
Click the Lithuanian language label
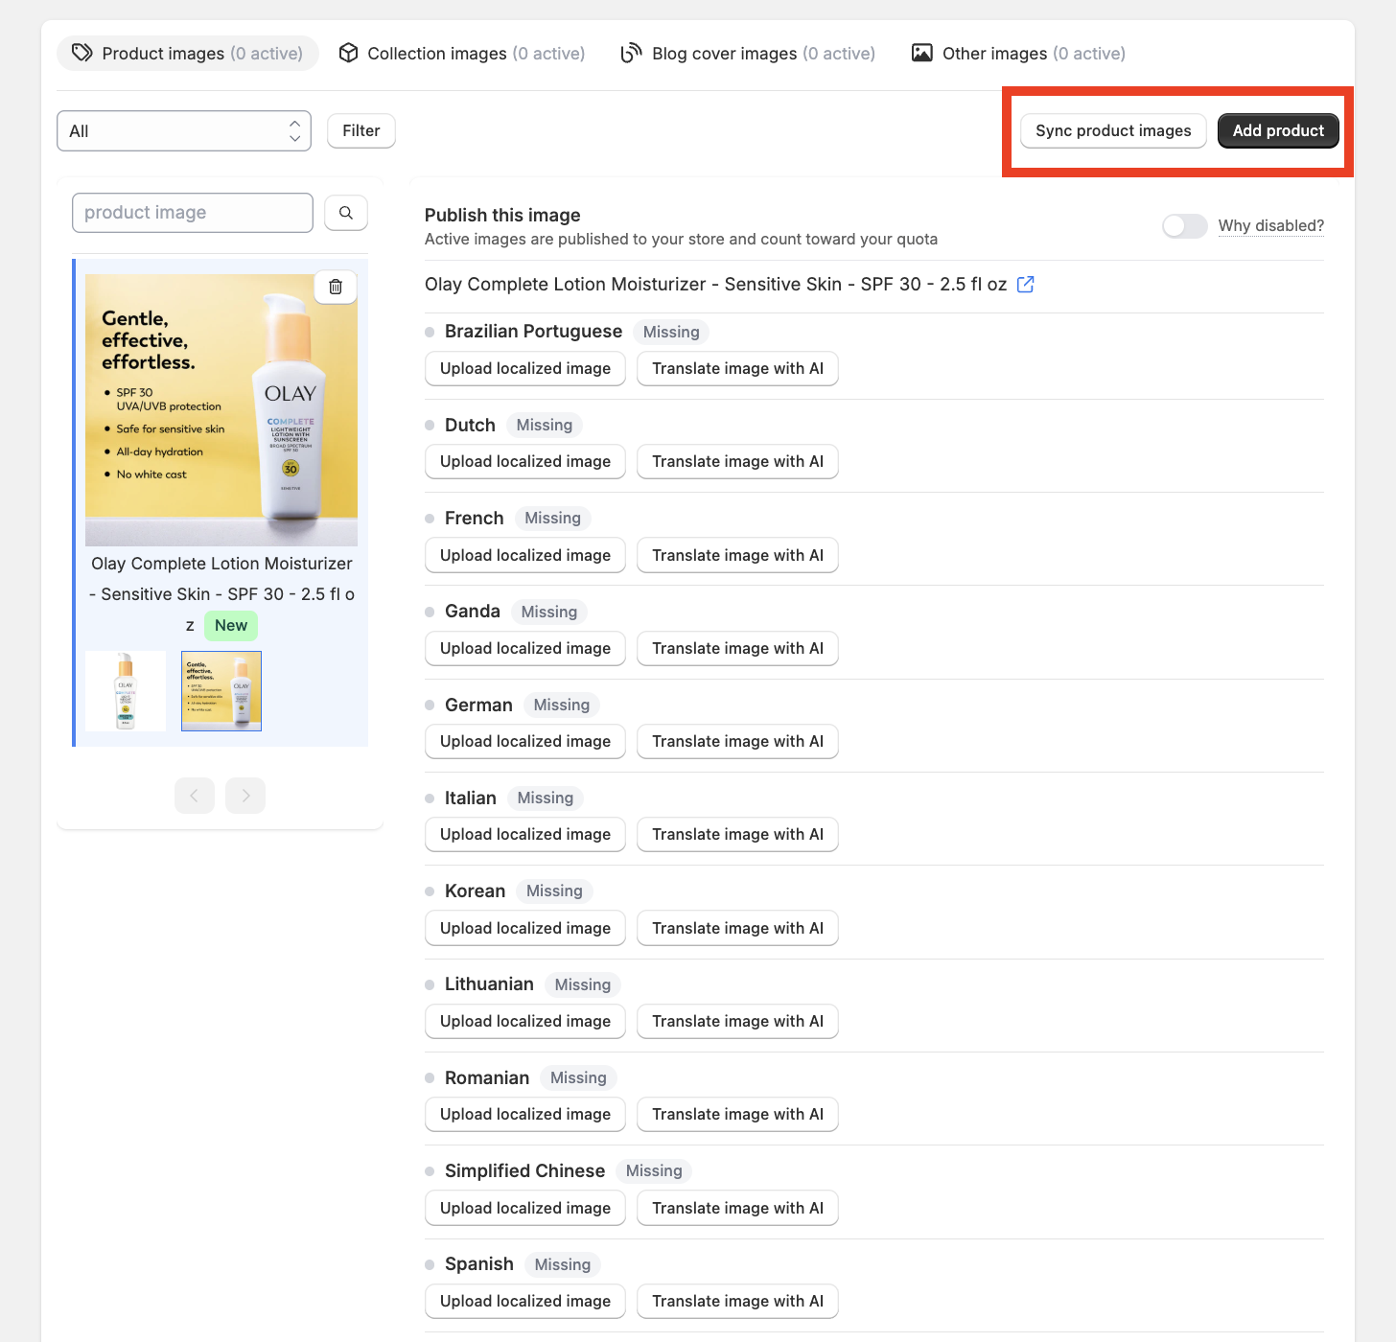point(489,984)
